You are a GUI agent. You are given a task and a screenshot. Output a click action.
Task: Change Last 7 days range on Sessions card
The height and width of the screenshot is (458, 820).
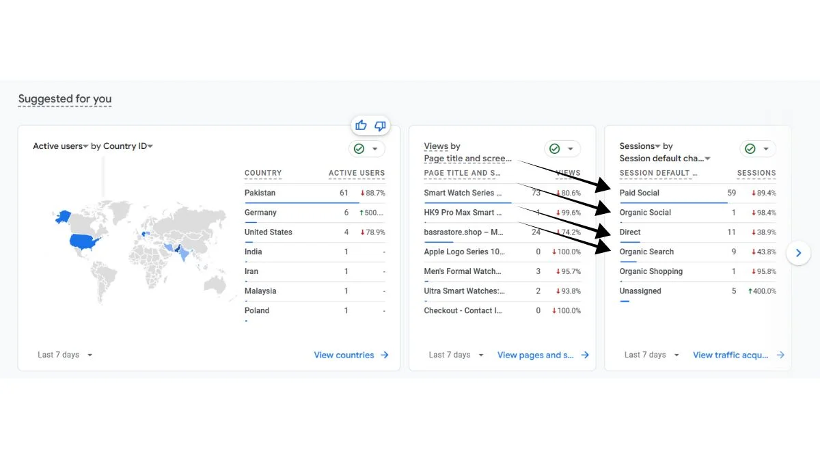pos(652,355)
